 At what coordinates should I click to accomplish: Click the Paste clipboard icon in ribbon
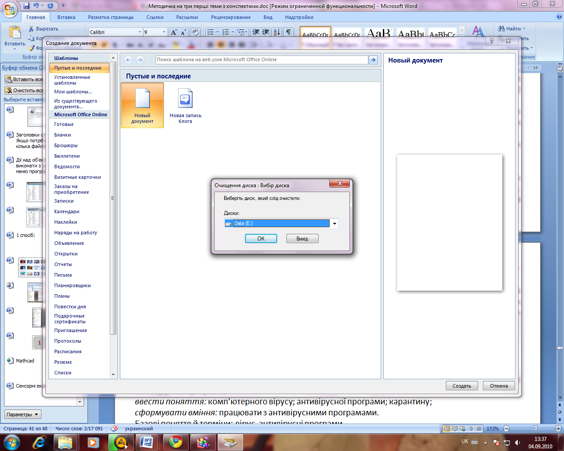coord(15,33)
